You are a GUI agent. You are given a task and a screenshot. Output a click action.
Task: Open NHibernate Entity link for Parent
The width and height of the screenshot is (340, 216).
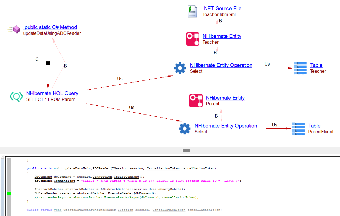[x=225, y=98]
